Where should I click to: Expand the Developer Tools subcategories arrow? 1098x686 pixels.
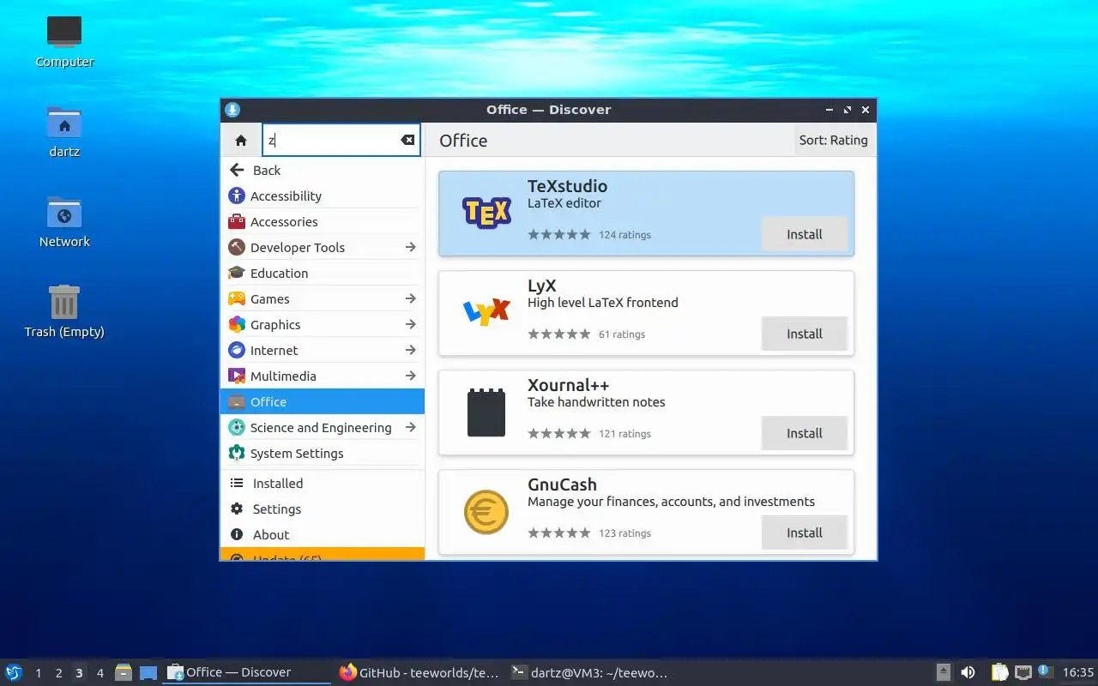(x=411, y=247)
